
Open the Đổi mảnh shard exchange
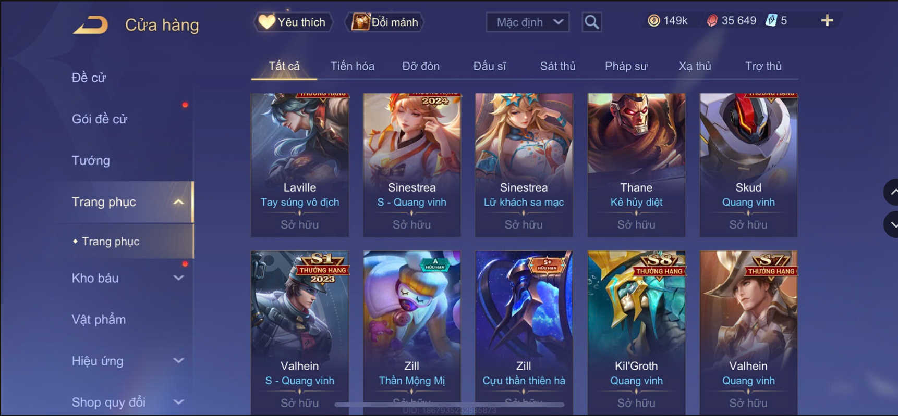[384, 22]
